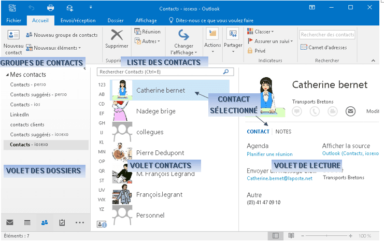Collapse the ribbon with the chevron
The width and height of the screenshot is (384, 242).
[x=373, y=61]
